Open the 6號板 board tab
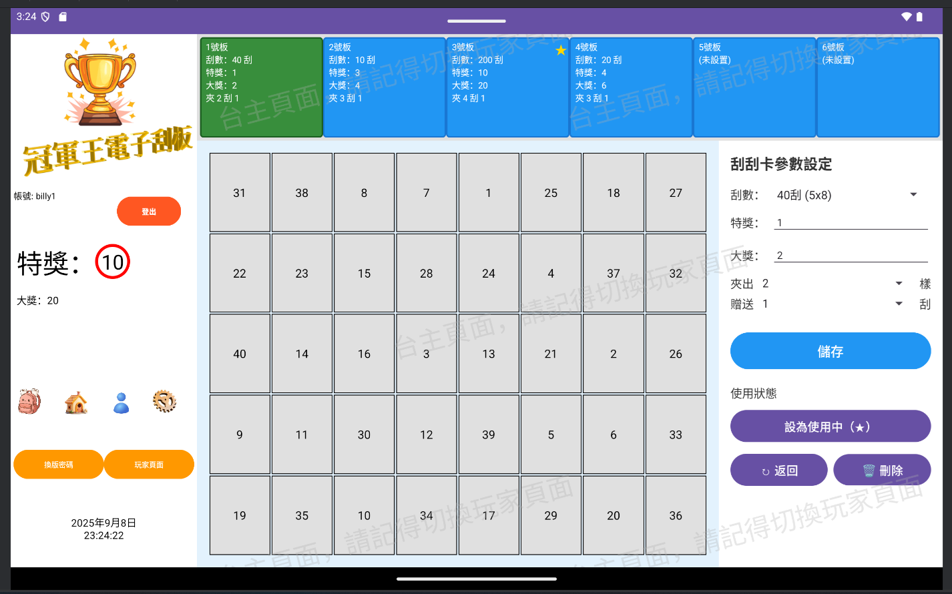This screenshot has width=952, height=594. [x=877, y=87]
